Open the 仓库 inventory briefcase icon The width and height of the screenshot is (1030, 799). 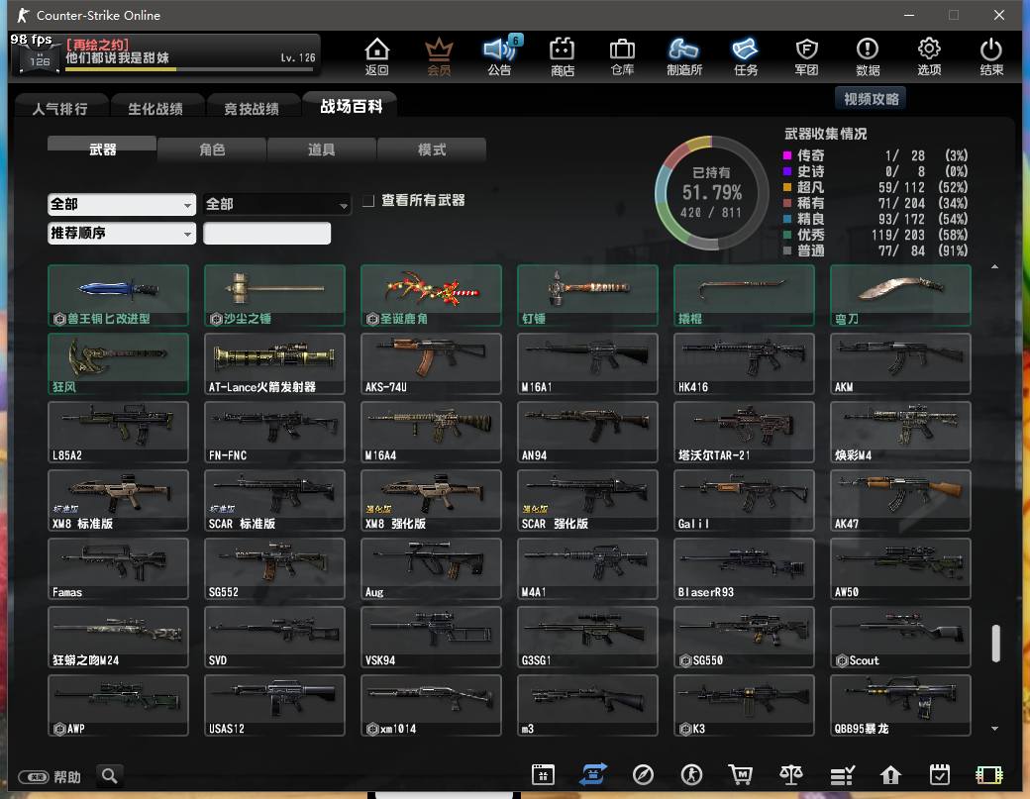pos(622,56)
